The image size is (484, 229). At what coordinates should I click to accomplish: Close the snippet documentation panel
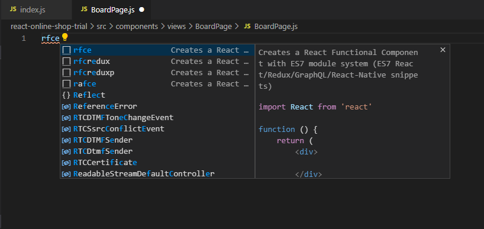pyautogui.click(x=443, y=50)
